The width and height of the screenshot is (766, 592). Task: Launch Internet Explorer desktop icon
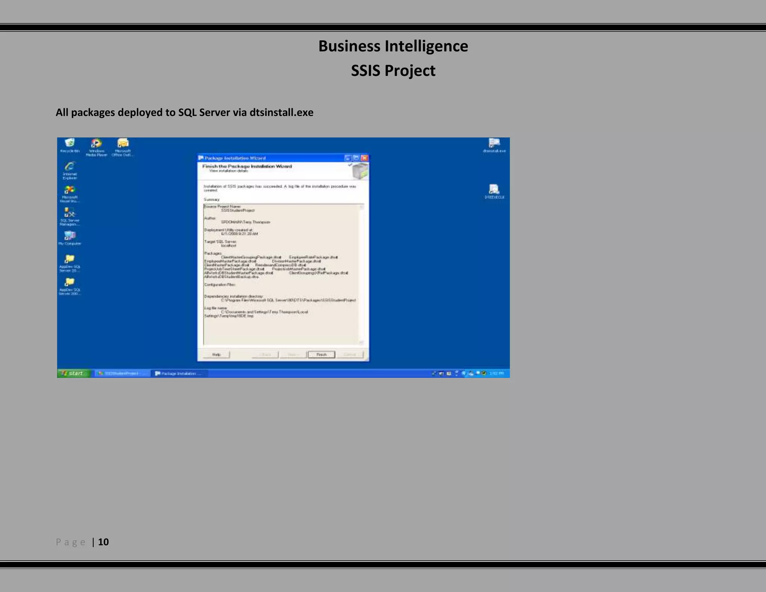click(70, 167)
